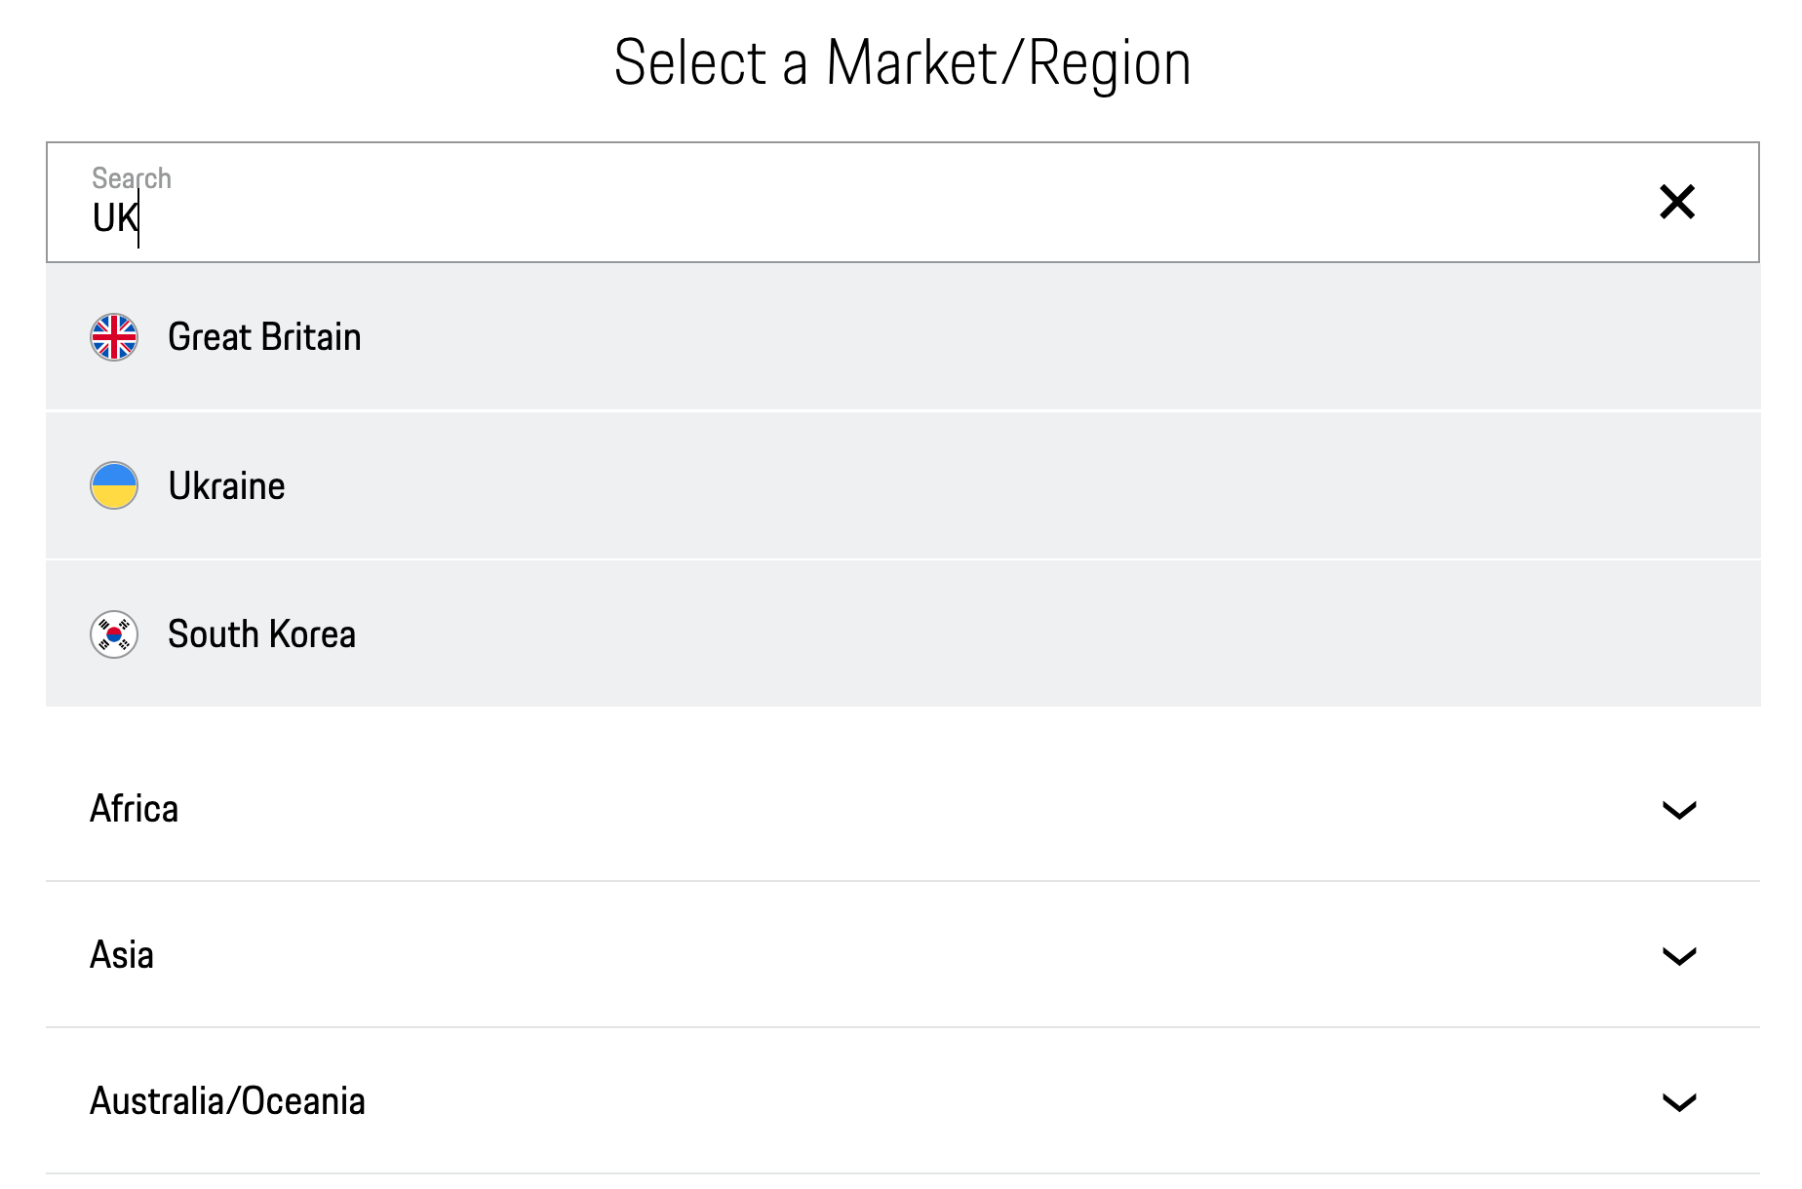The height and width of the screenshot is (1189, 1802).
Task: Click the Ukraine flag icon
Action: click(114, 485)
